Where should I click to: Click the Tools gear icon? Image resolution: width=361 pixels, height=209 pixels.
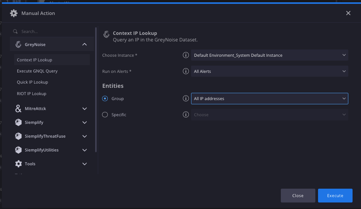[18, 164]
